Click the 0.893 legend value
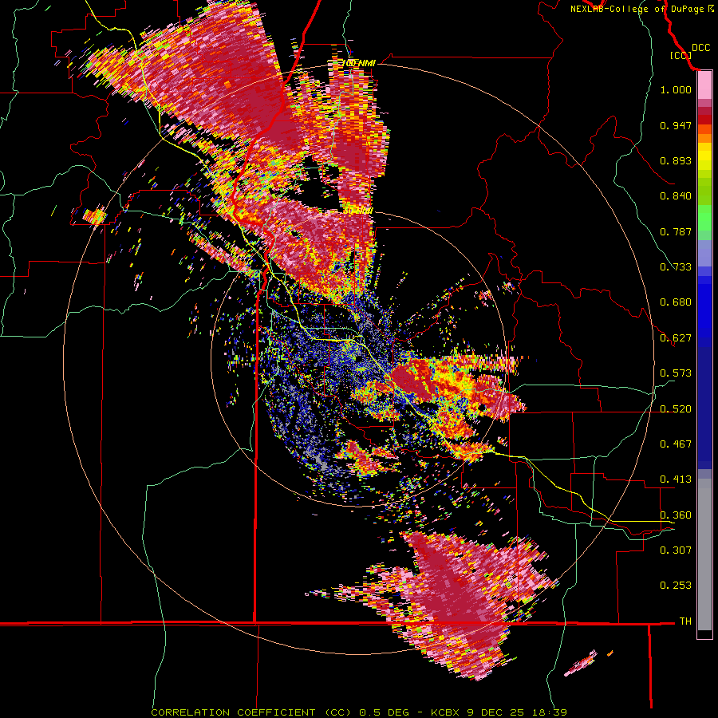 coord(676,160)
